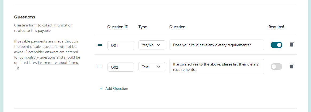The image size is (311, 112).
Task: Delete question Q01 with the trash icon
Action: 291,44
